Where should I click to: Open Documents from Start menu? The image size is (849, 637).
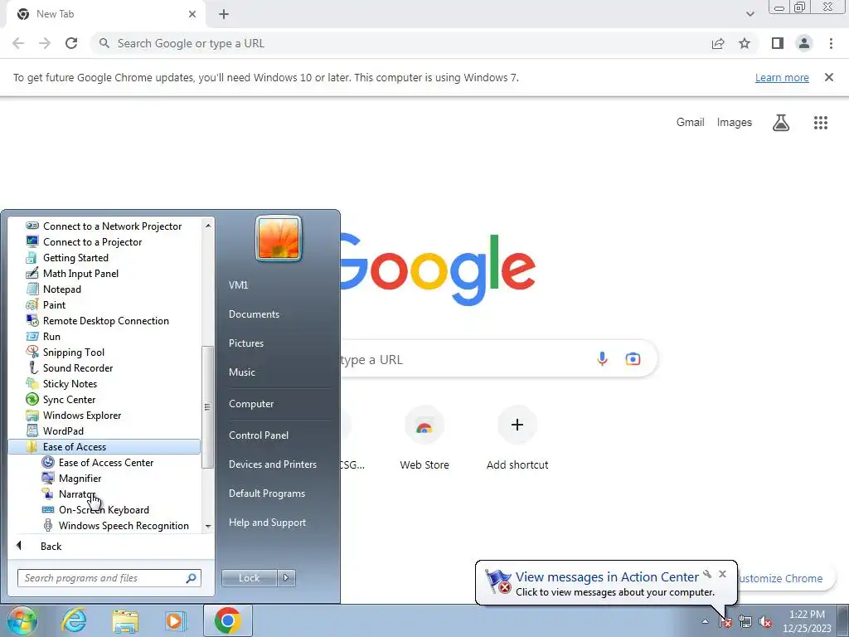(x=254, y=314)
